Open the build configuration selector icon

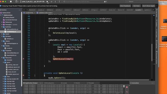[x=16, y=2]
